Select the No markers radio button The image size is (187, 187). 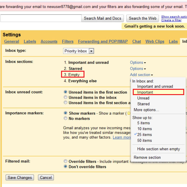(x=65, y=118)
